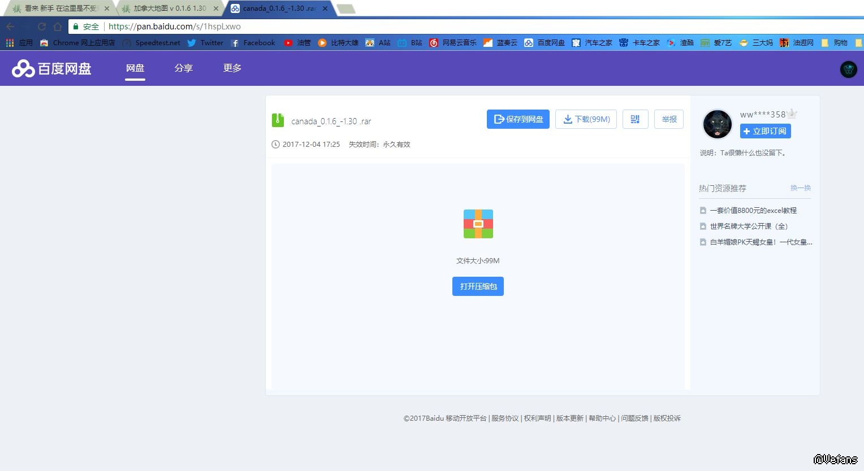Image resolution: width=864 pixels, height=471 pixels.
Task: Open the Speedtest.net bookmark
Action: coord(152,43)
